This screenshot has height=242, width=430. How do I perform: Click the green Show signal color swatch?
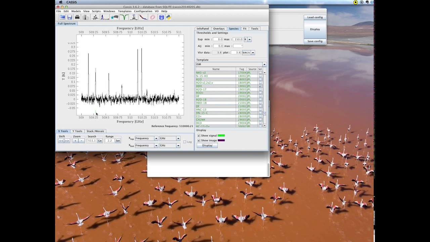point(221,135)
